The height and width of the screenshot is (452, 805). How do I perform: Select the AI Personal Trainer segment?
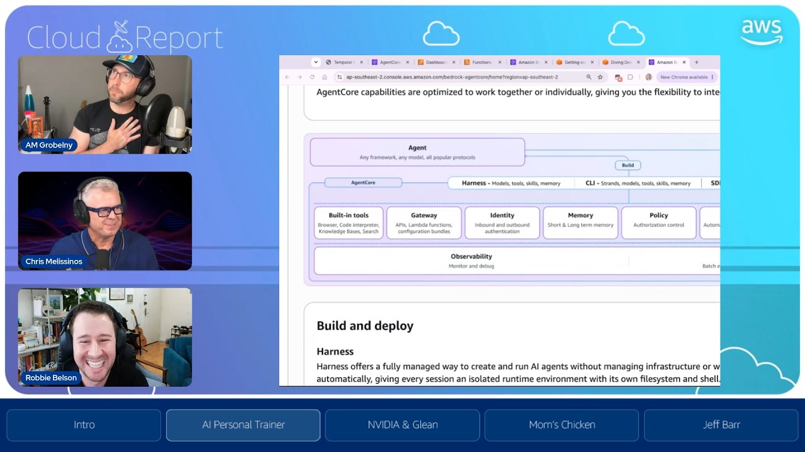(x=243, y=425)
